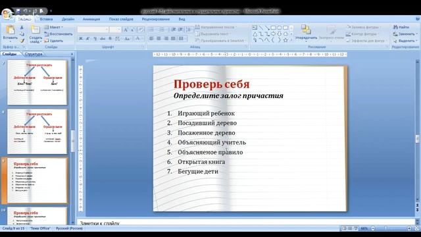Click the slide title Проверь себя
The width and height of the screenshot is (421, 237).
tap(212, 84)
